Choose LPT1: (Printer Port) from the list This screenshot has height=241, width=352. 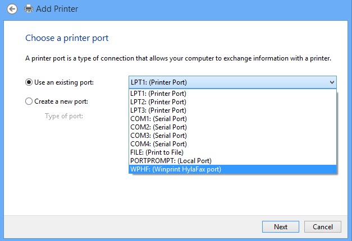232,94
